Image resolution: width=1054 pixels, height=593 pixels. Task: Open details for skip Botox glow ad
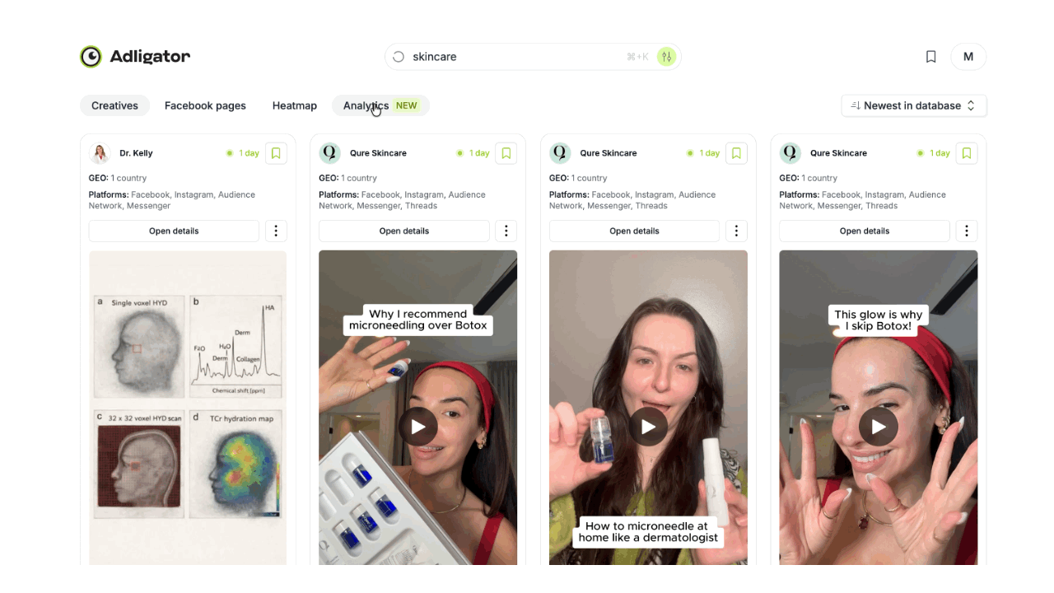865,231
